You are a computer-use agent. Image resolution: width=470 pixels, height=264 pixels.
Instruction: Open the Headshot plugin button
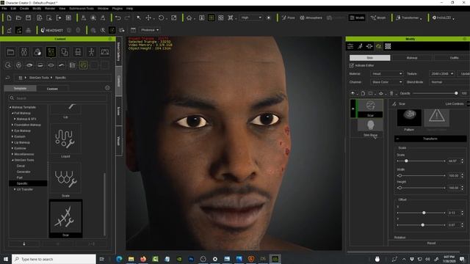52,30
